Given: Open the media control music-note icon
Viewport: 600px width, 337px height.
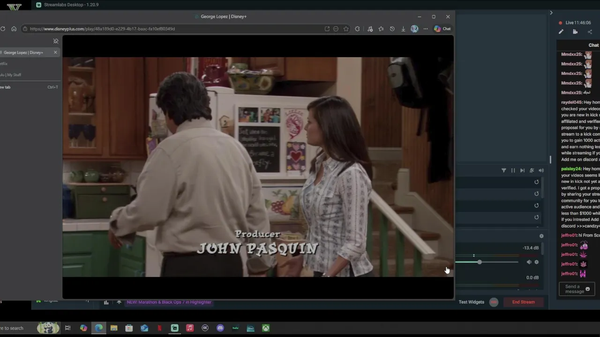Looking at the screenshot, I should tap(370, 29).
